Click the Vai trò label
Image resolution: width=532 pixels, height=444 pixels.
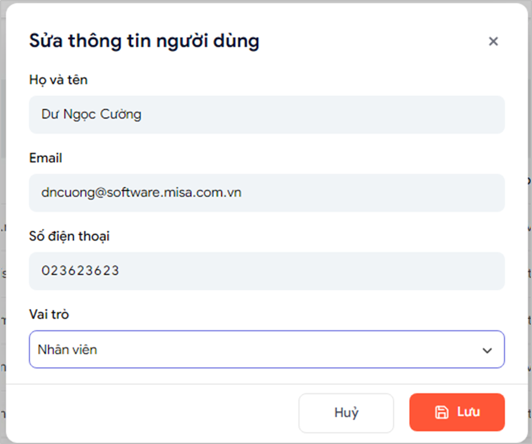(x=49, y=314)
